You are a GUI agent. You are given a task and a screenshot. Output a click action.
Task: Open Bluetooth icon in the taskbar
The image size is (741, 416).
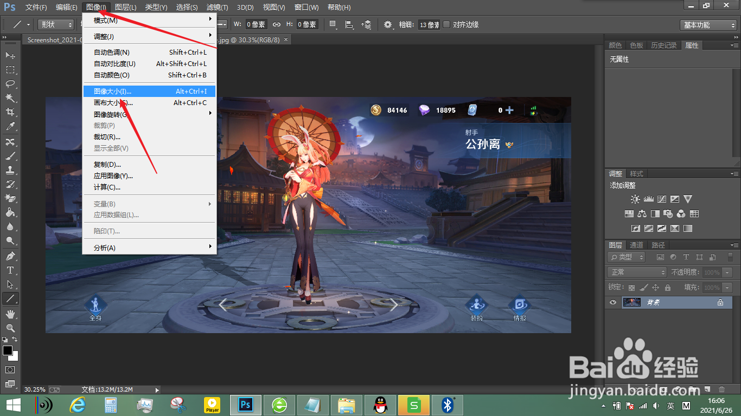(x=448, y=405)
